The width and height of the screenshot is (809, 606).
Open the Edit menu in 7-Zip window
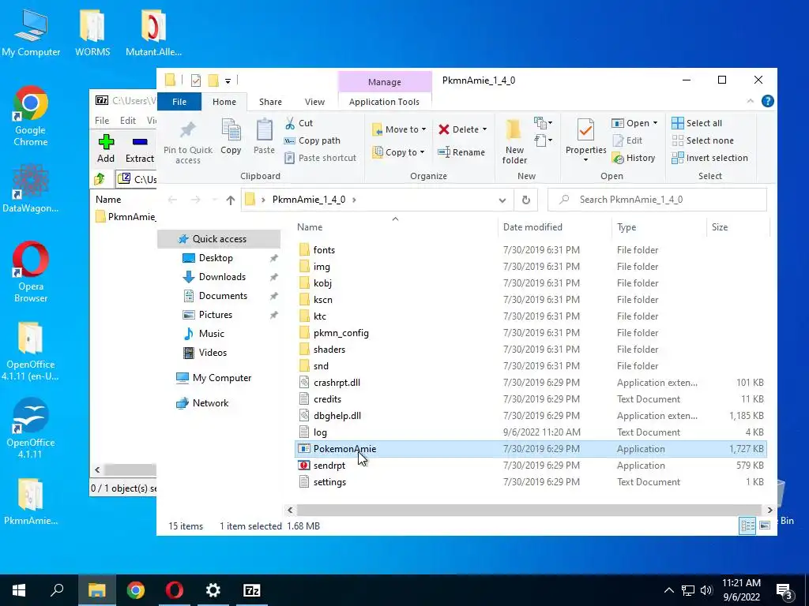point(128,121)
